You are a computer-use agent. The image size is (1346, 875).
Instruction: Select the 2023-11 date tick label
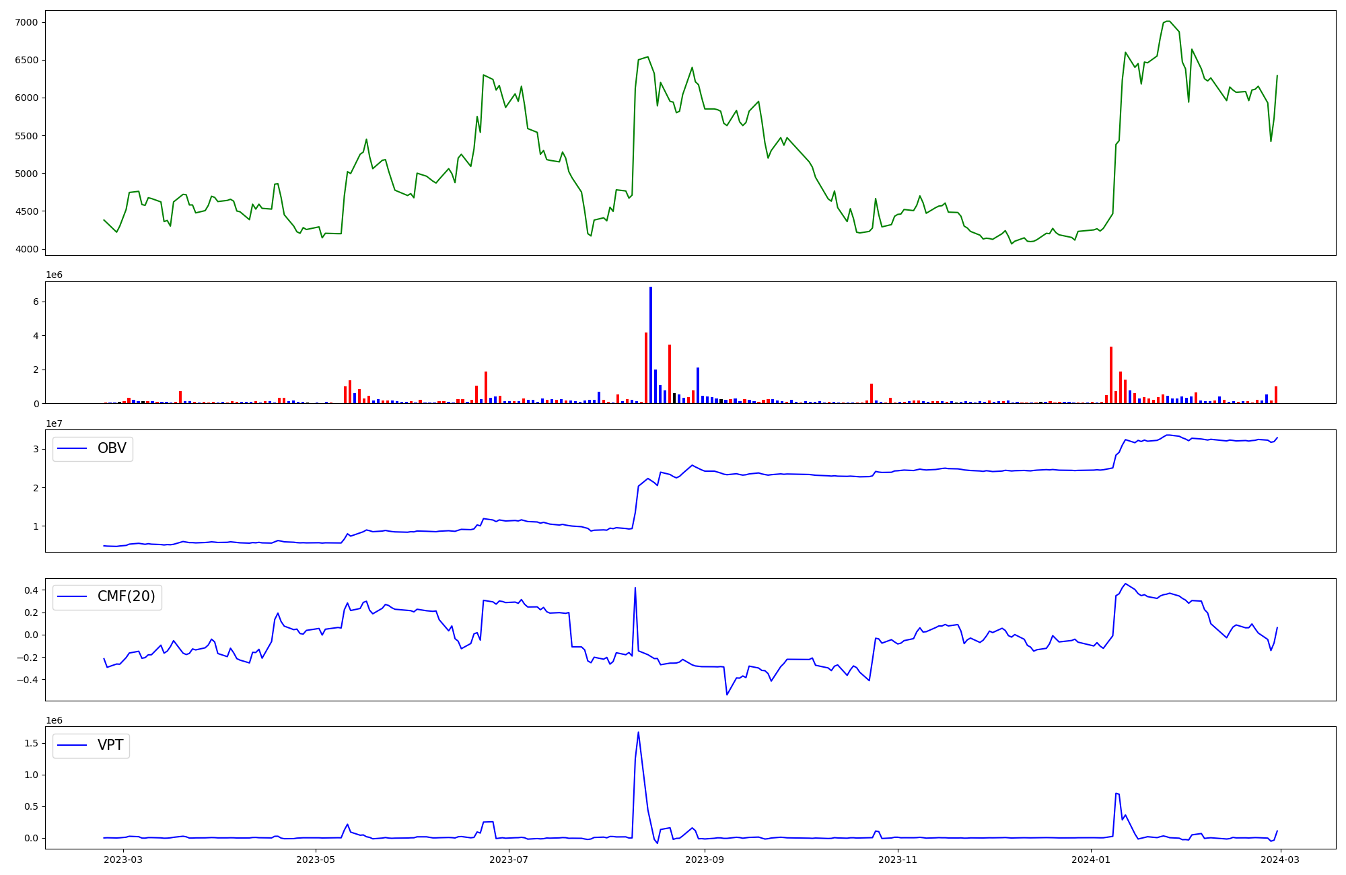(898, 860)
